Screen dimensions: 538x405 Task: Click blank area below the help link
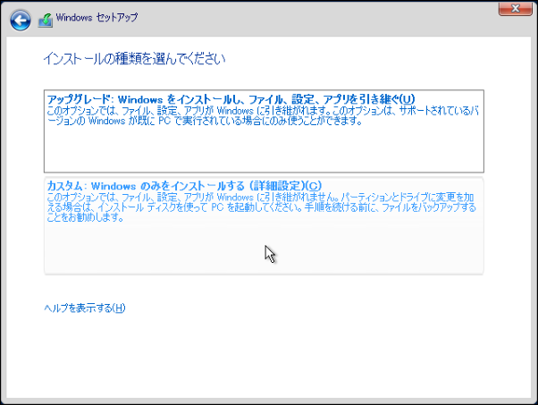(268, 358)
